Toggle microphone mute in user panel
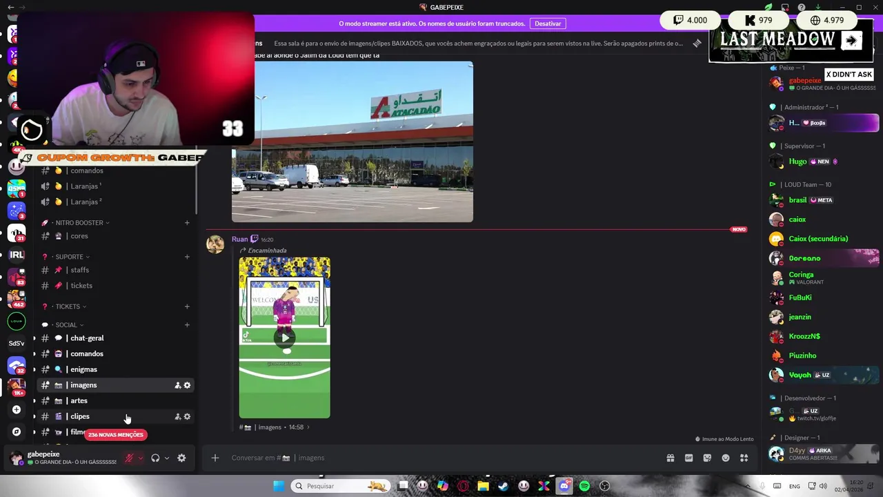 tap(129, 458)
